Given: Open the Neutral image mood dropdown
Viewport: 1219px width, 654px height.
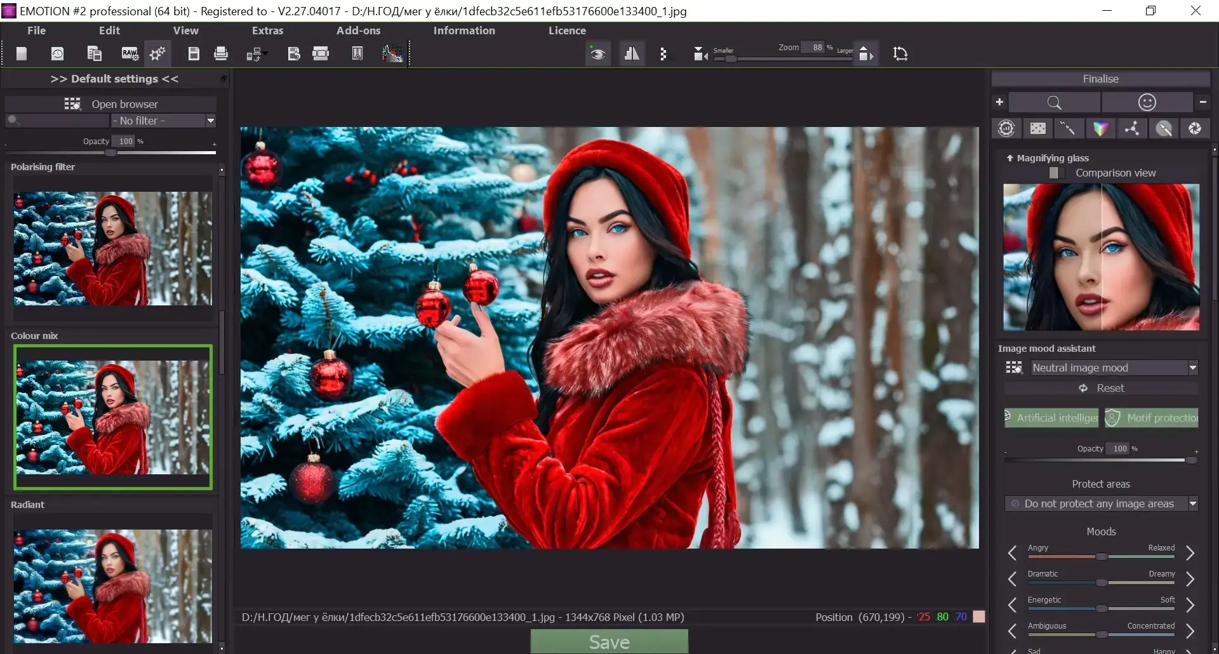Looking at the screenshot, I should coord(1114,368).
